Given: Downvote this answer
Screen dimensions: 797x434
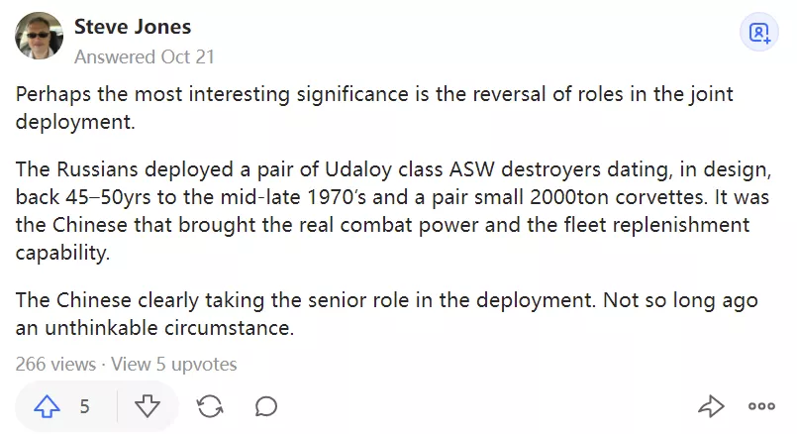Looking at the screenshot, I should (x=147, y=405).
